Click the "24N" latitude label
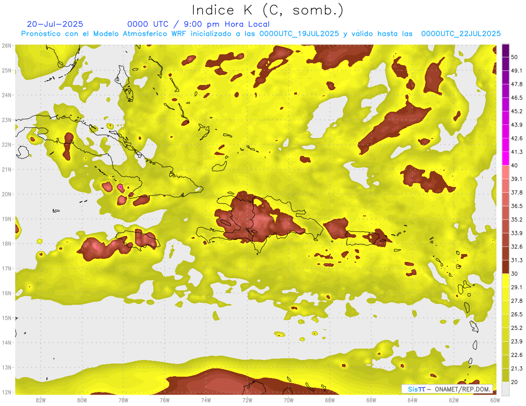 6,95
